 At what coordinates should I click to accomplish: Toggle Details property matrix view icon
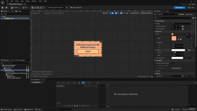click(x=193, y=18)
